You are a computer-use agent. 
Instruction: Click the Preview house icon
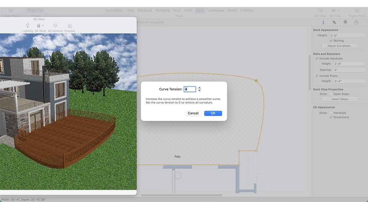pyautogui.click(x=70, y=26)
